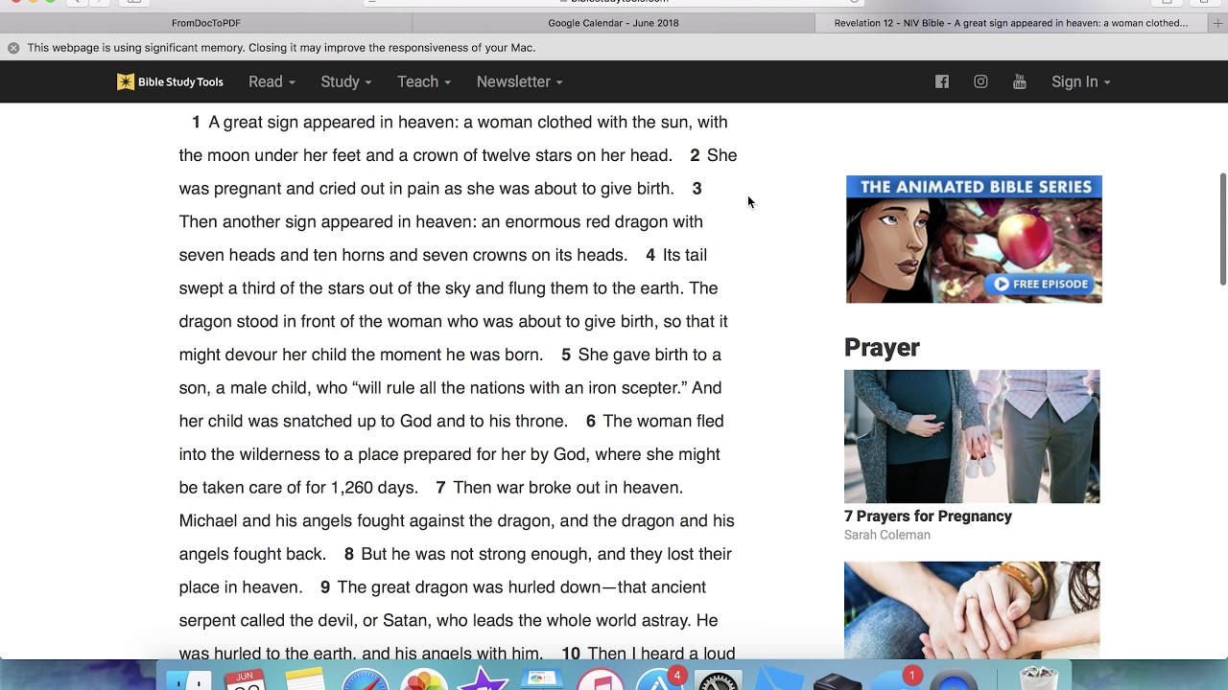Launch iMovie from the Dock

(483, 678)
